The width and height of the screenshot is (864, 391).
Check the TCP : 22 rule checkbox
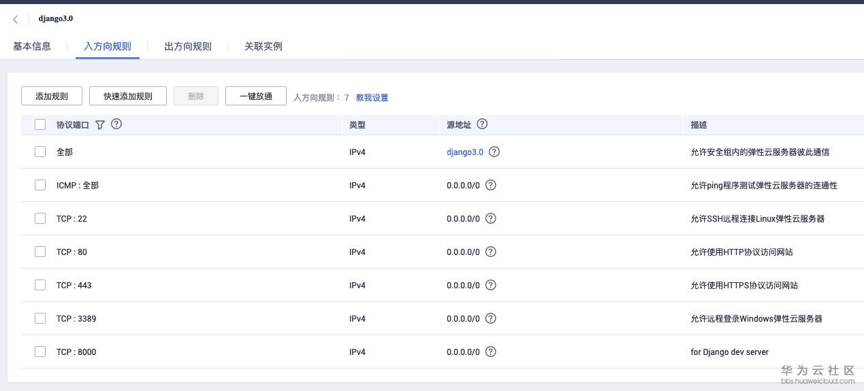point(40,218)
